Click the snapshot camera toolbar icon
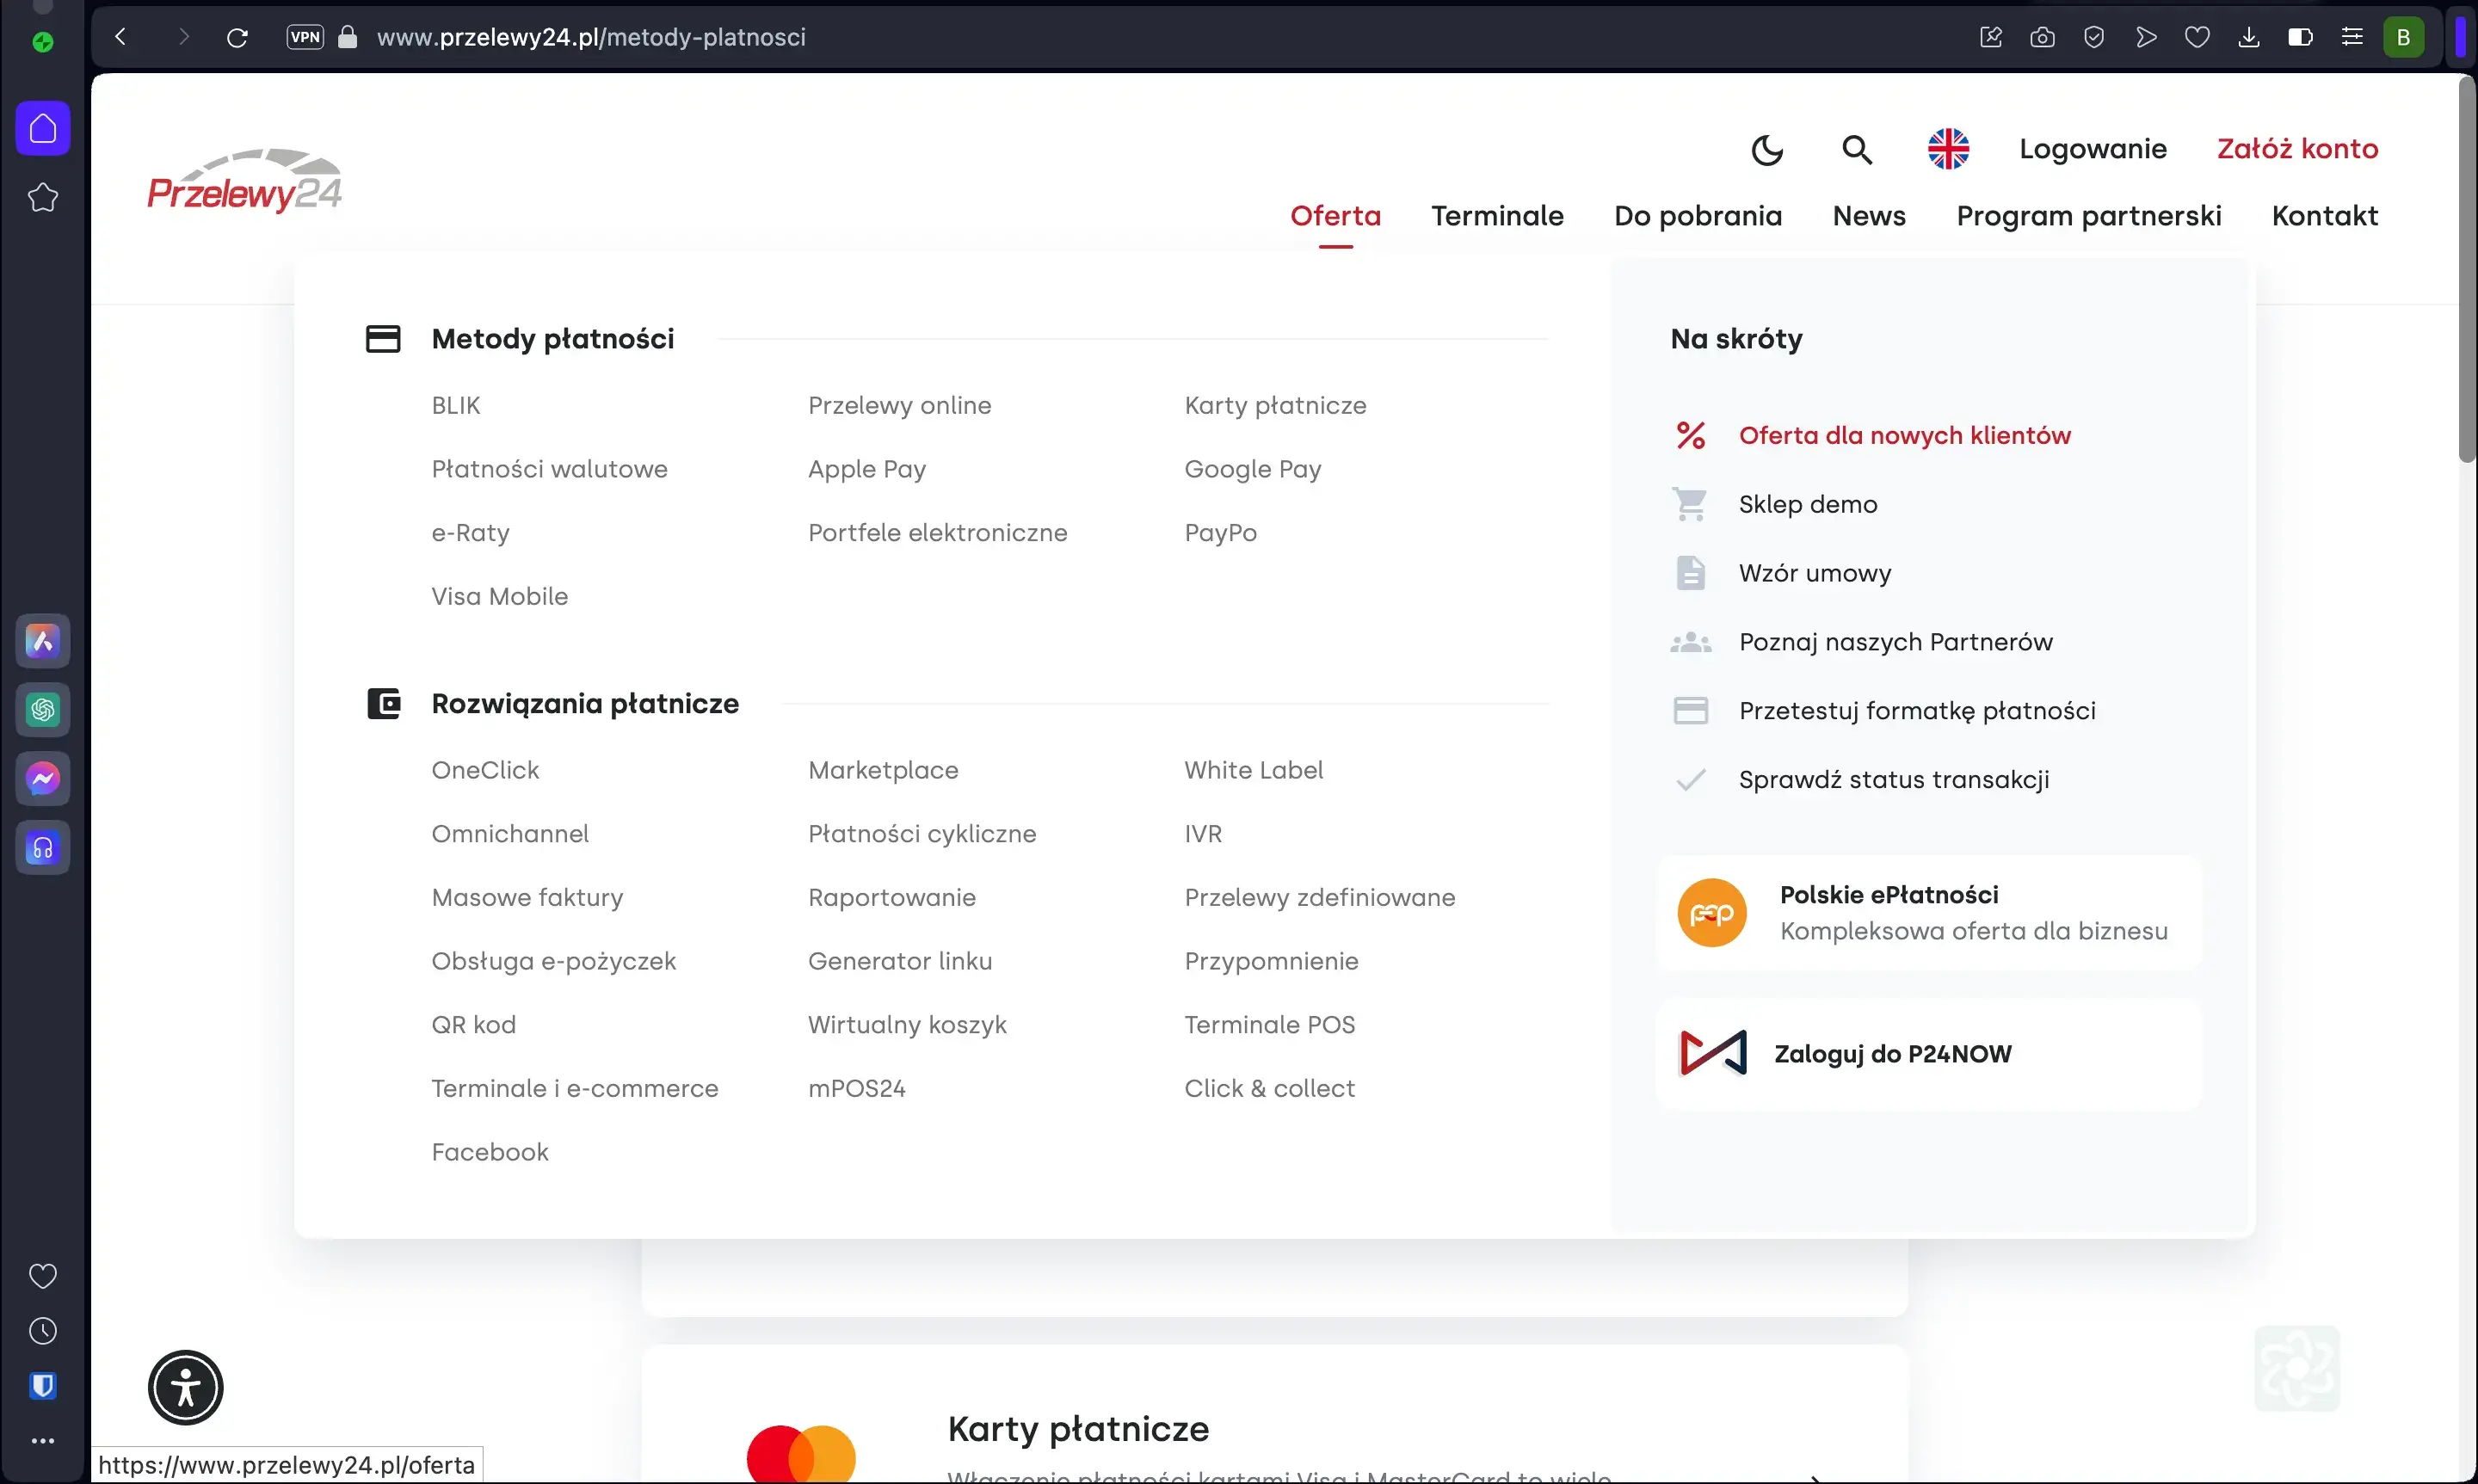Image resolution: width=2478 pixels, height=1484 pixels. (2042, 37)
